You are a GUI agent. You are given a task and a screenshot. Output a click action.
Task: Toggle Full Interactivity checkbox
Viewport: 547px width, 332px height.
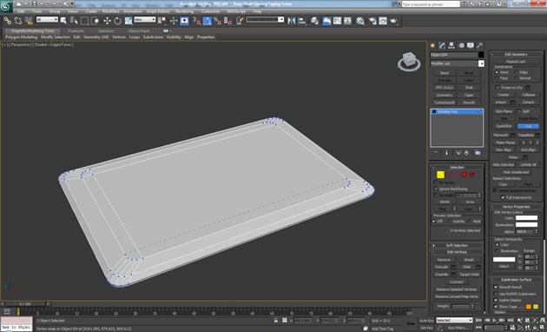[503, 197]
